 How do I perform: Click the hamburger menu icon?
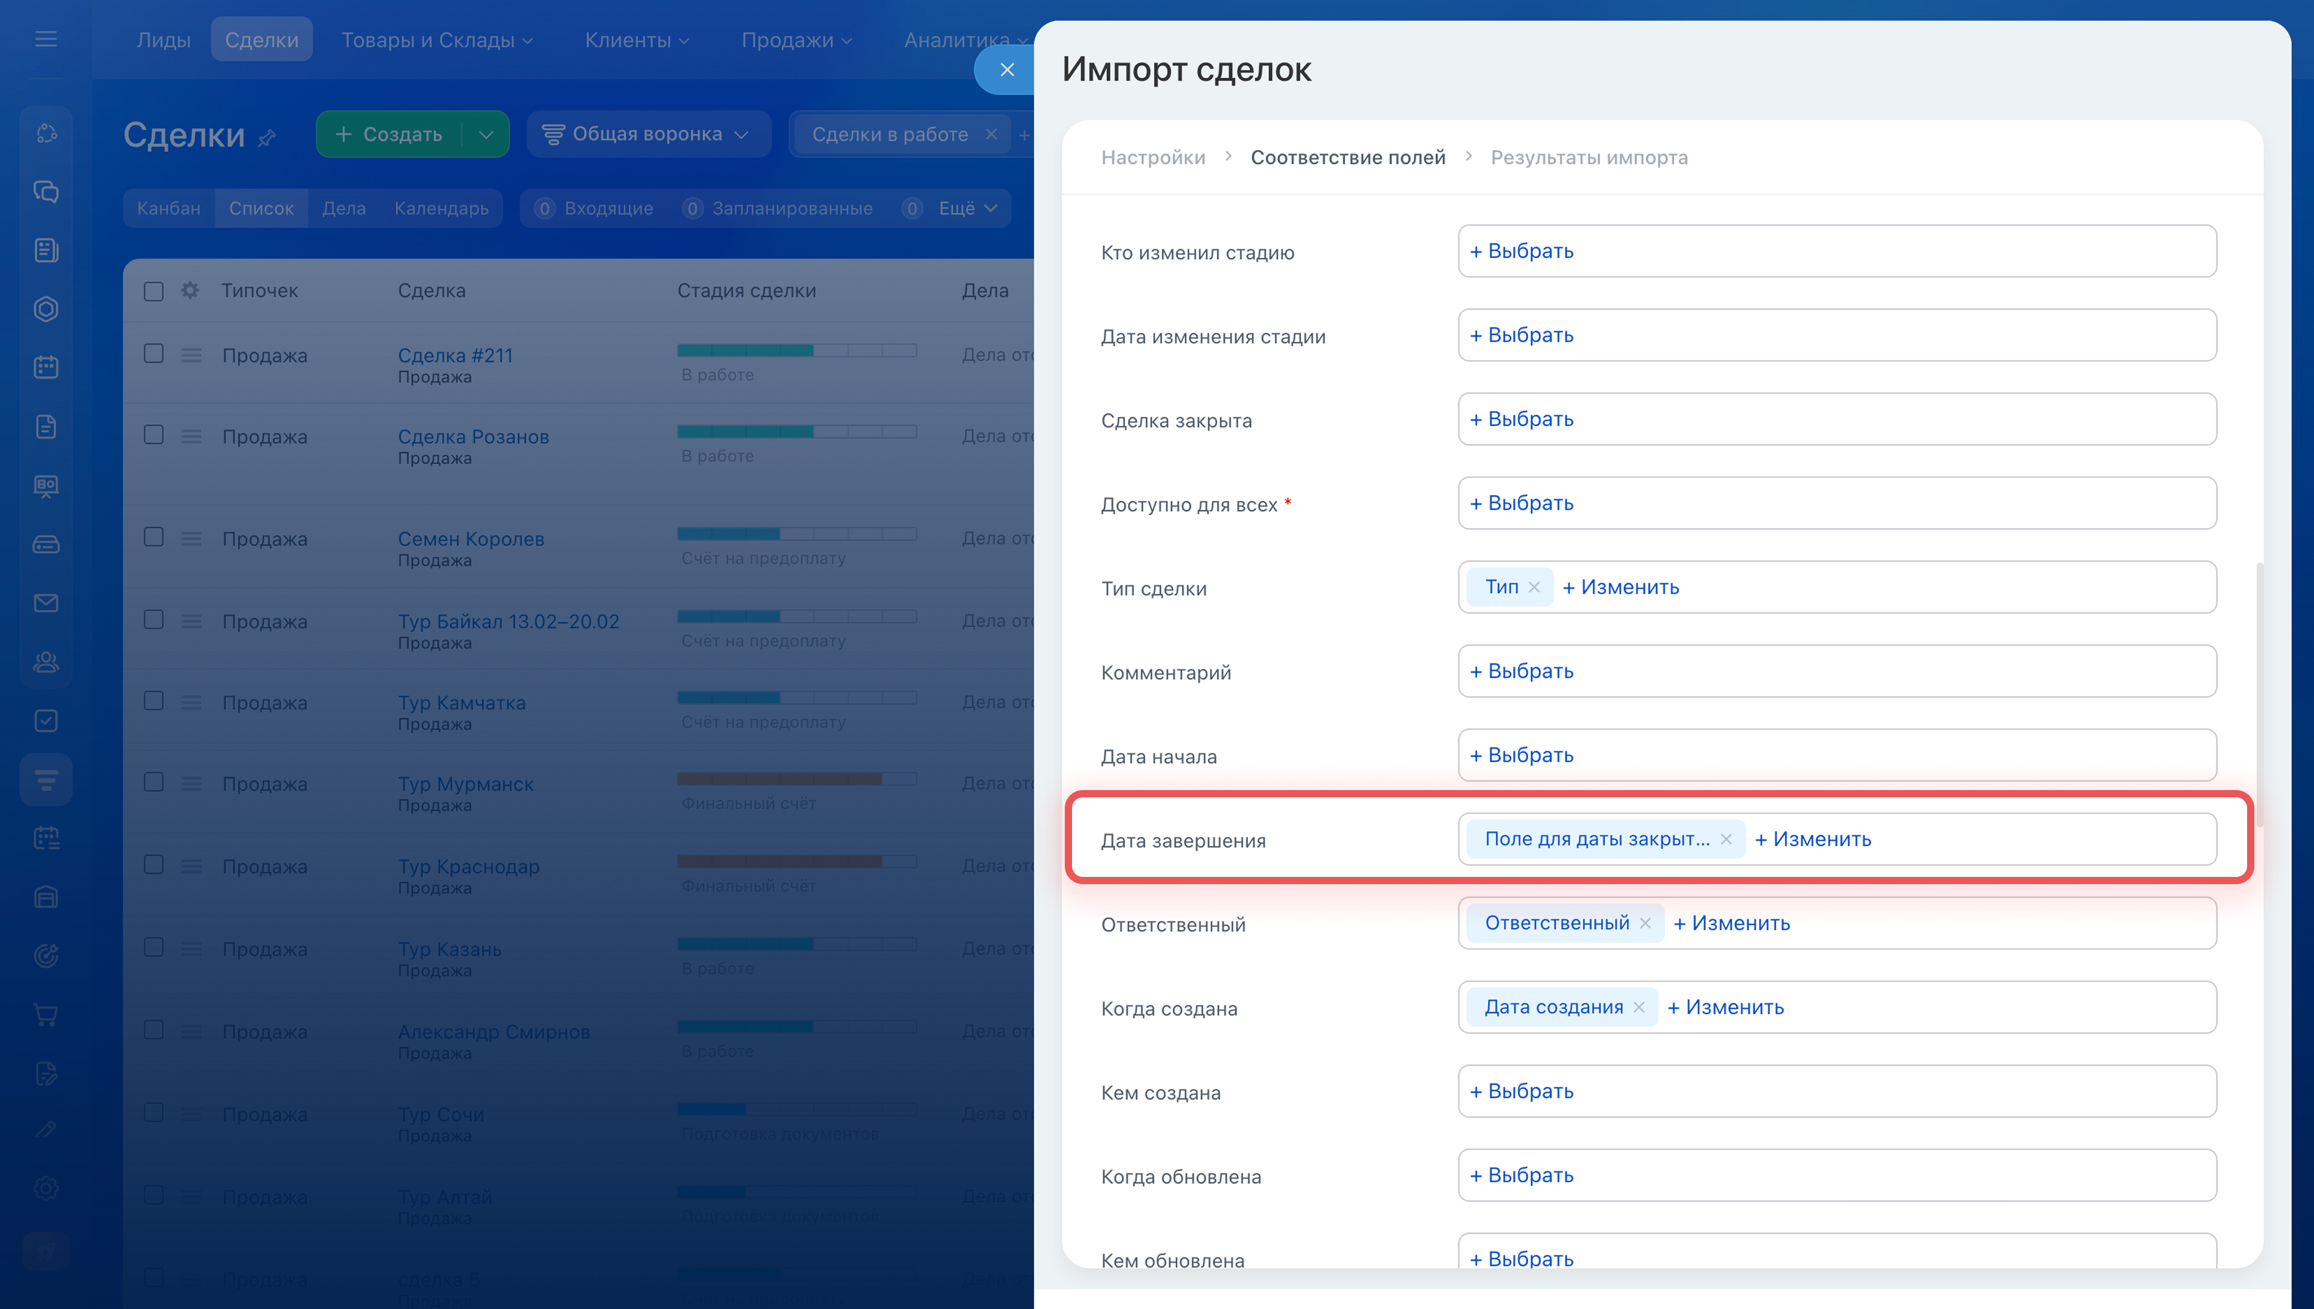point(46,39)
